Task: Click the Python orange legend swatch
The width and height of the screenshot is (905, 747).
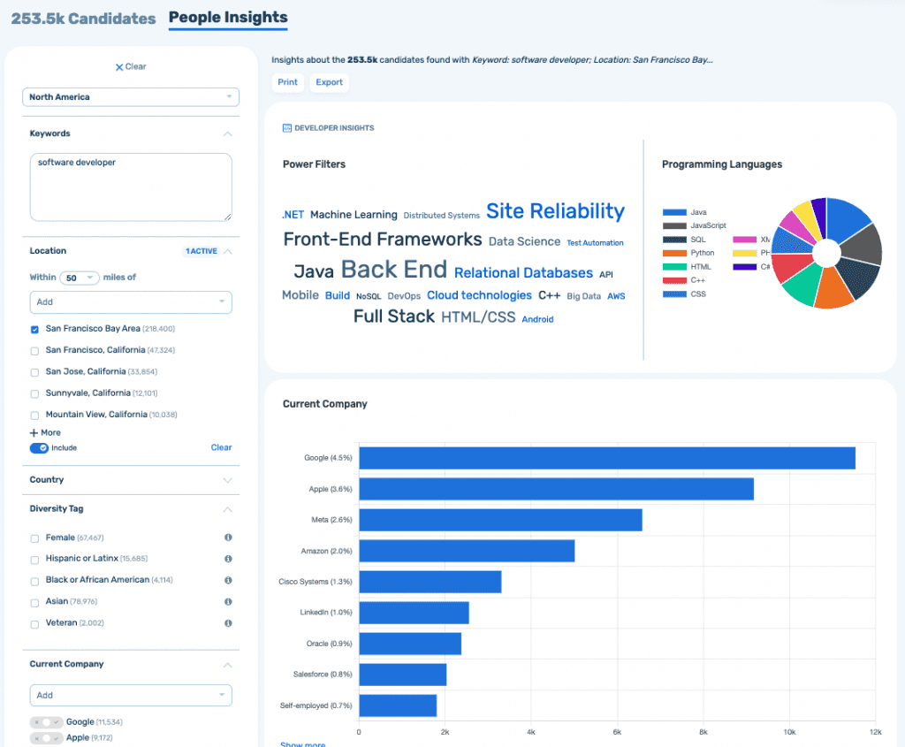Action: click(674, 253)
